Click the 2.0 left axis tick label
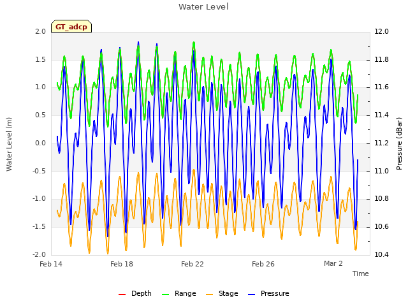The width and height of the screenshot is (408, 306). 41,31
